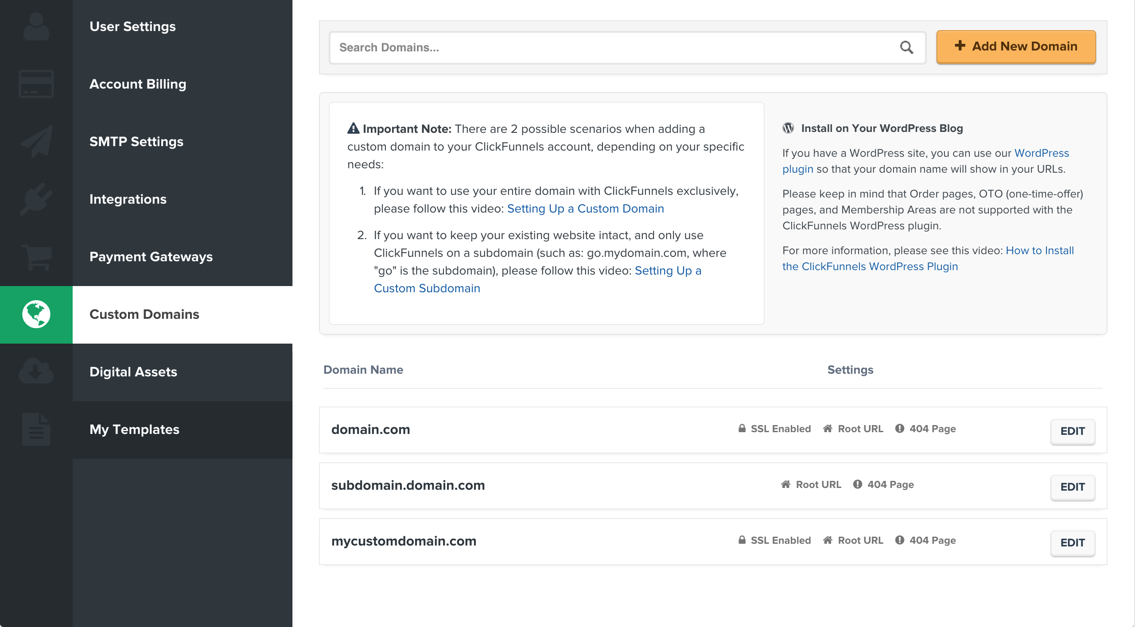Screen dimensions: 1135x627
Task: Edit the domain.com entry
Action: [1072, 431]
